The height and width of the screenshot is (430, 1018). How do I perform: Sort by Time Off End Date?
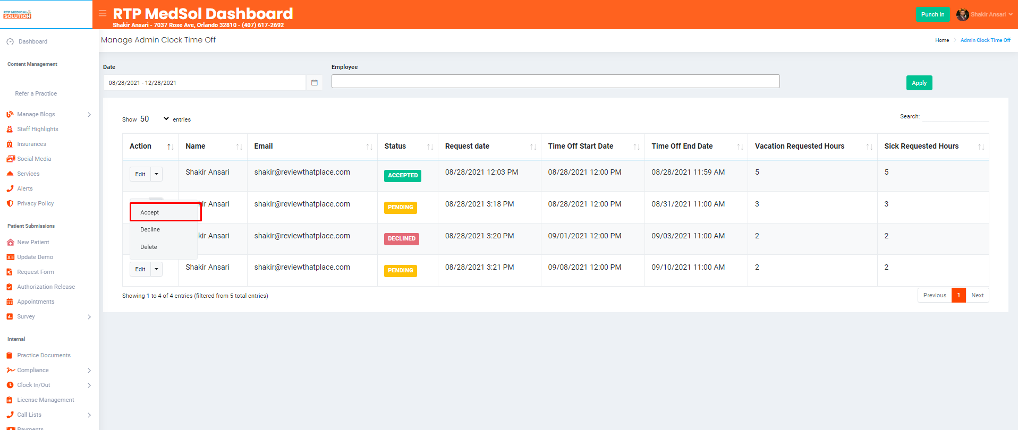(x=696, y=146)
